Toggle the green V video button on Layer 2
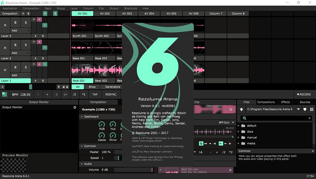 (44, 48)
